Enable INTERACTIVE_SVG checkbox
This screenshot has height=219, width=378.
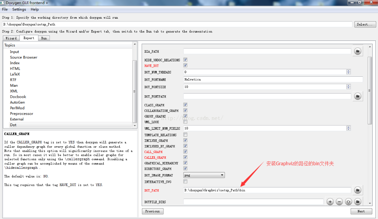(x=185, y=181)
